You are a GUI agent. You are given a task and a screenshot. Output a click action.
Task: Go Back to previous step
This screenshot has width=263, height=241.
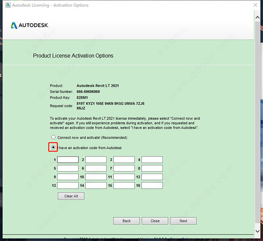(127, 221)
